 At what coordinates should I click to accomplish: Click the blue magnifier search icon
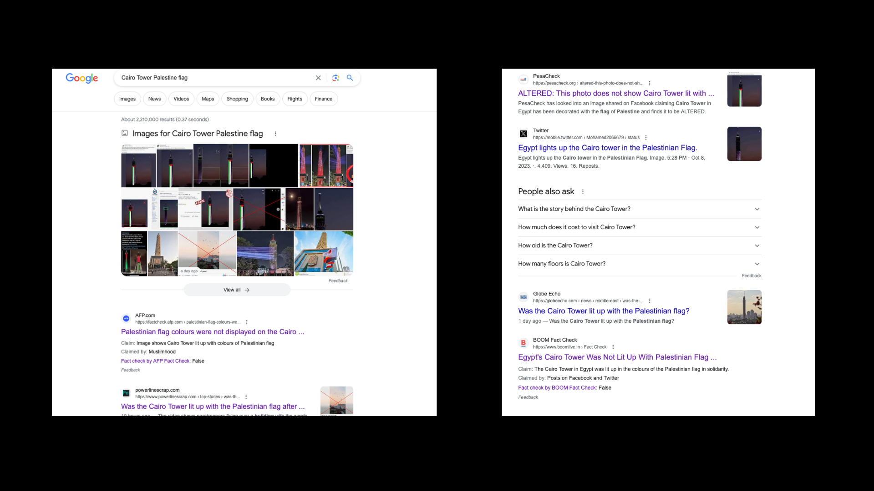(x=350, y=78)
